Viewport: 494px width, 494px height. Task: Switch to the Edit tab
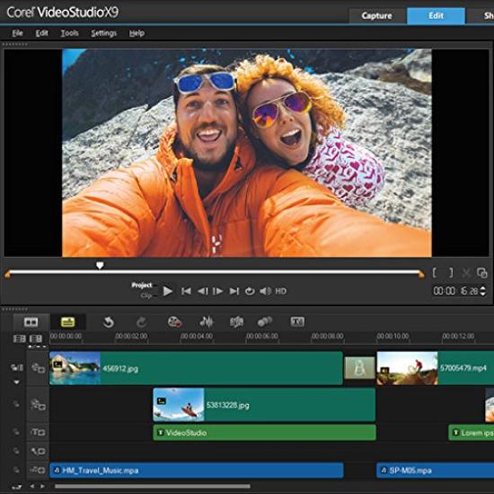pos(436,16)
